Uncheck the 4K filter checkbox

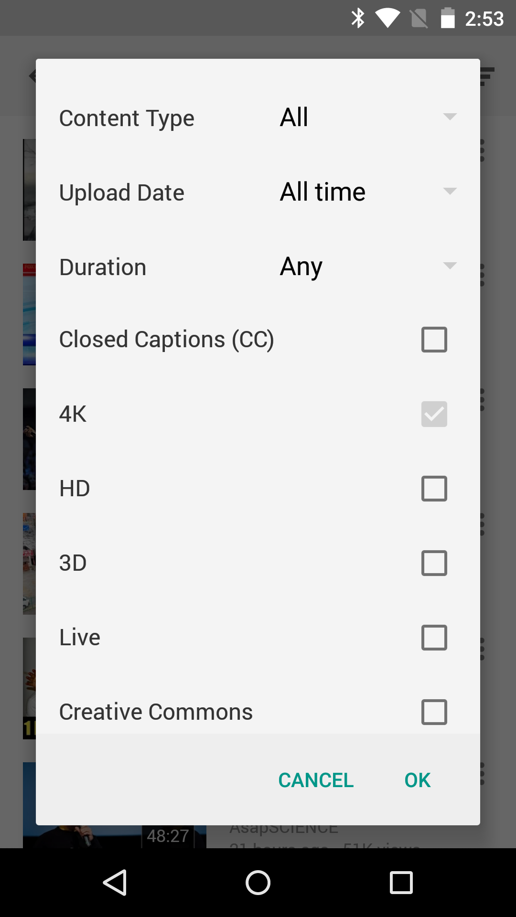434,414
